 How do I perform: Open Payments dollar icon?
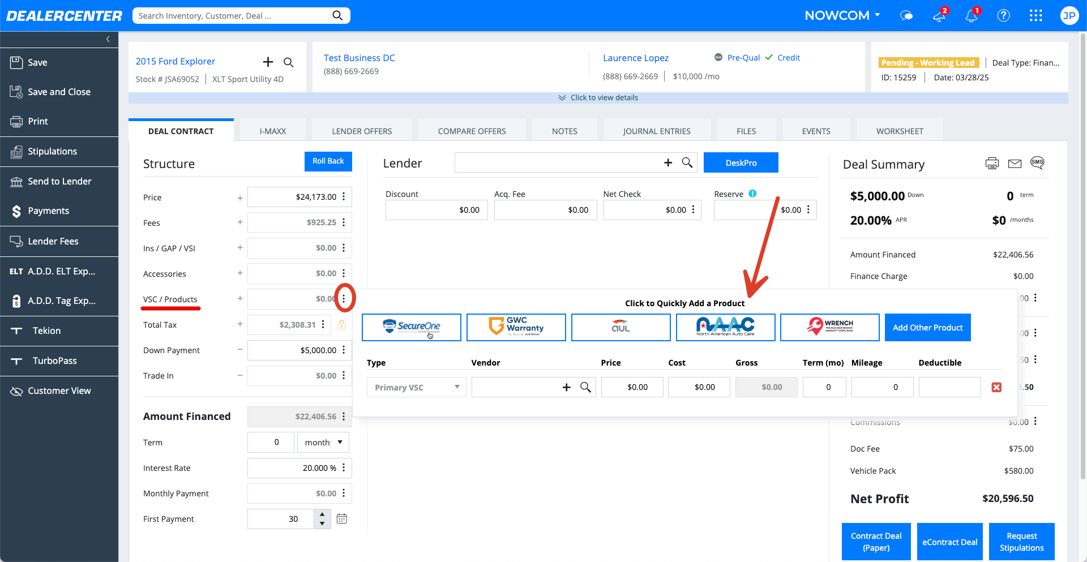click(x=16, y=211)
